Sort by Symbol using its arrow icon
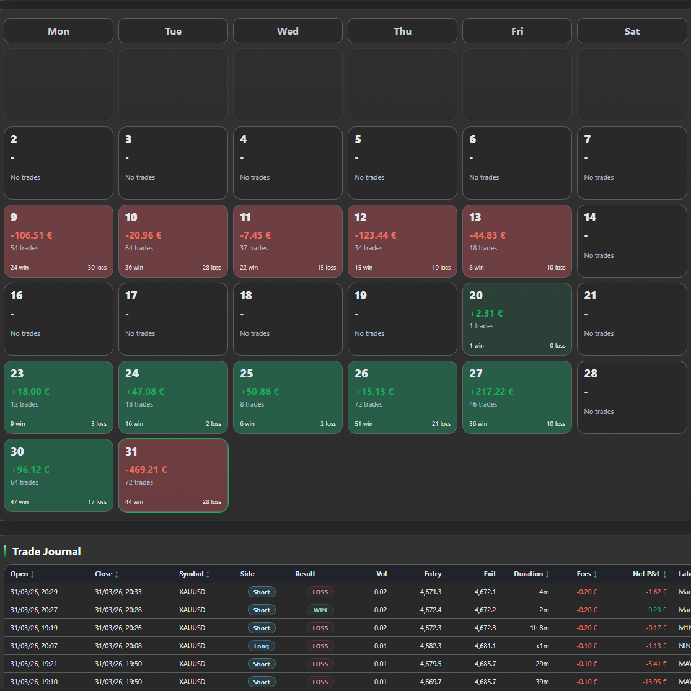Screen dimensions: 691x691 point(208,574)
